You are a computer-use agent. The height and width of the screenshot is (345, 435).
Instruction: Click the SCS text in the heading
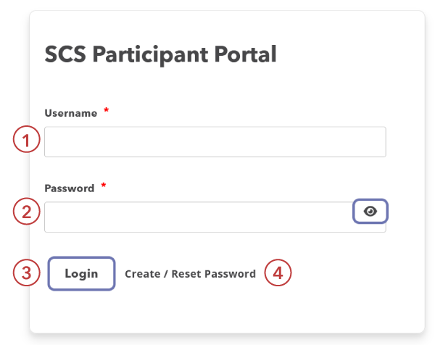click(62, 54)
